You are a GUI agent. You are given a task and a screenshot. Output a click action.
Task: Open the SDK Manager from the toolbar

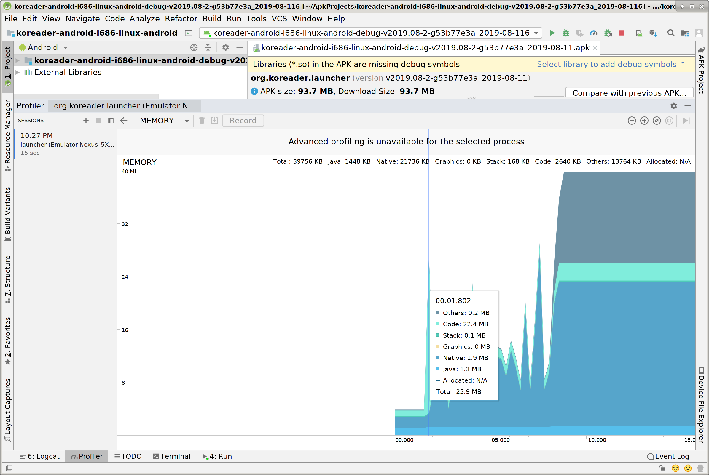[x=653, y=33]
